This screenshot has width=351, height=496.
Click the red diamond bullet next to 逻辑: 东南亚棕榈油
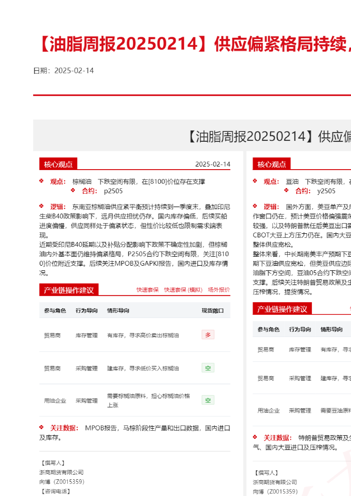pyautogui.click(x=41, y=206)
